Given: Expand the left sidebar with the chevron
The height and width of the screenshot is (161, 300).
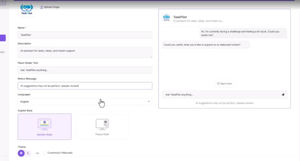Looking at the screenshot, I should pyautogui.click(x=2, y=2).
